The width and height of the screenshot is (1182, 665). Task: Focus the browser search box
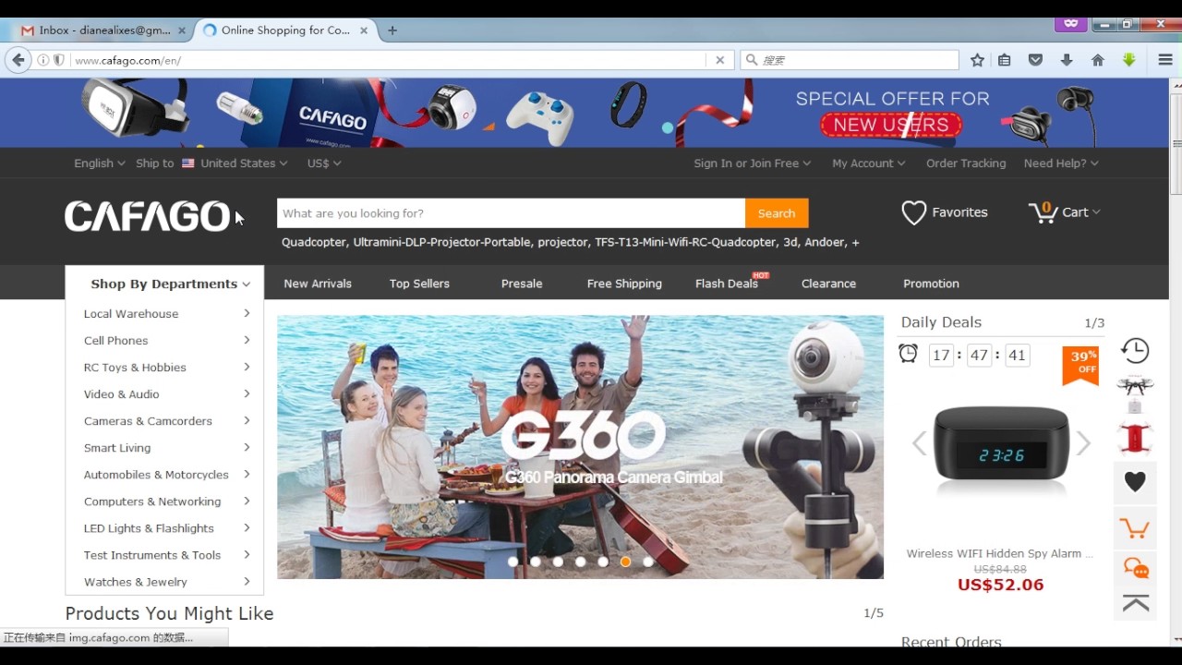pos(850,60)
